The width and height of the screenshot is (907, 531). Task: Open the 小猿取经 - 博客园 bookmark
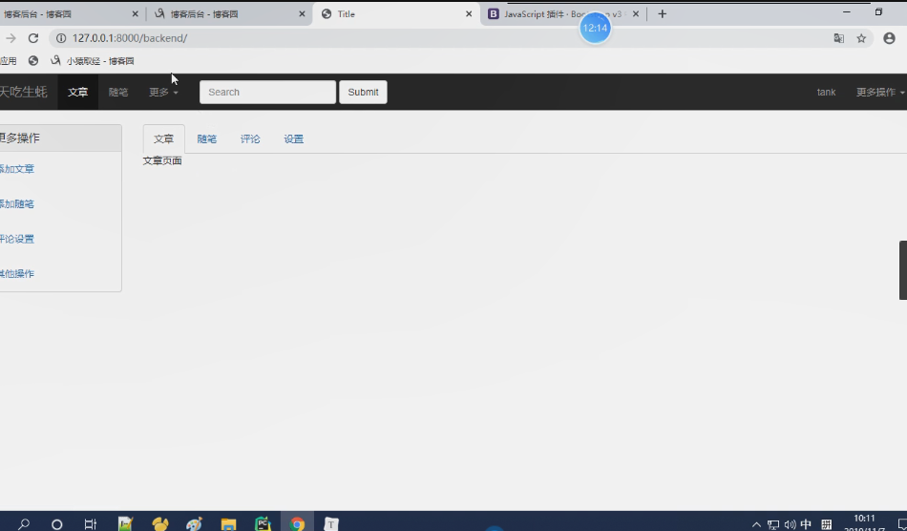pyautogui.click(x=93, y=61)
